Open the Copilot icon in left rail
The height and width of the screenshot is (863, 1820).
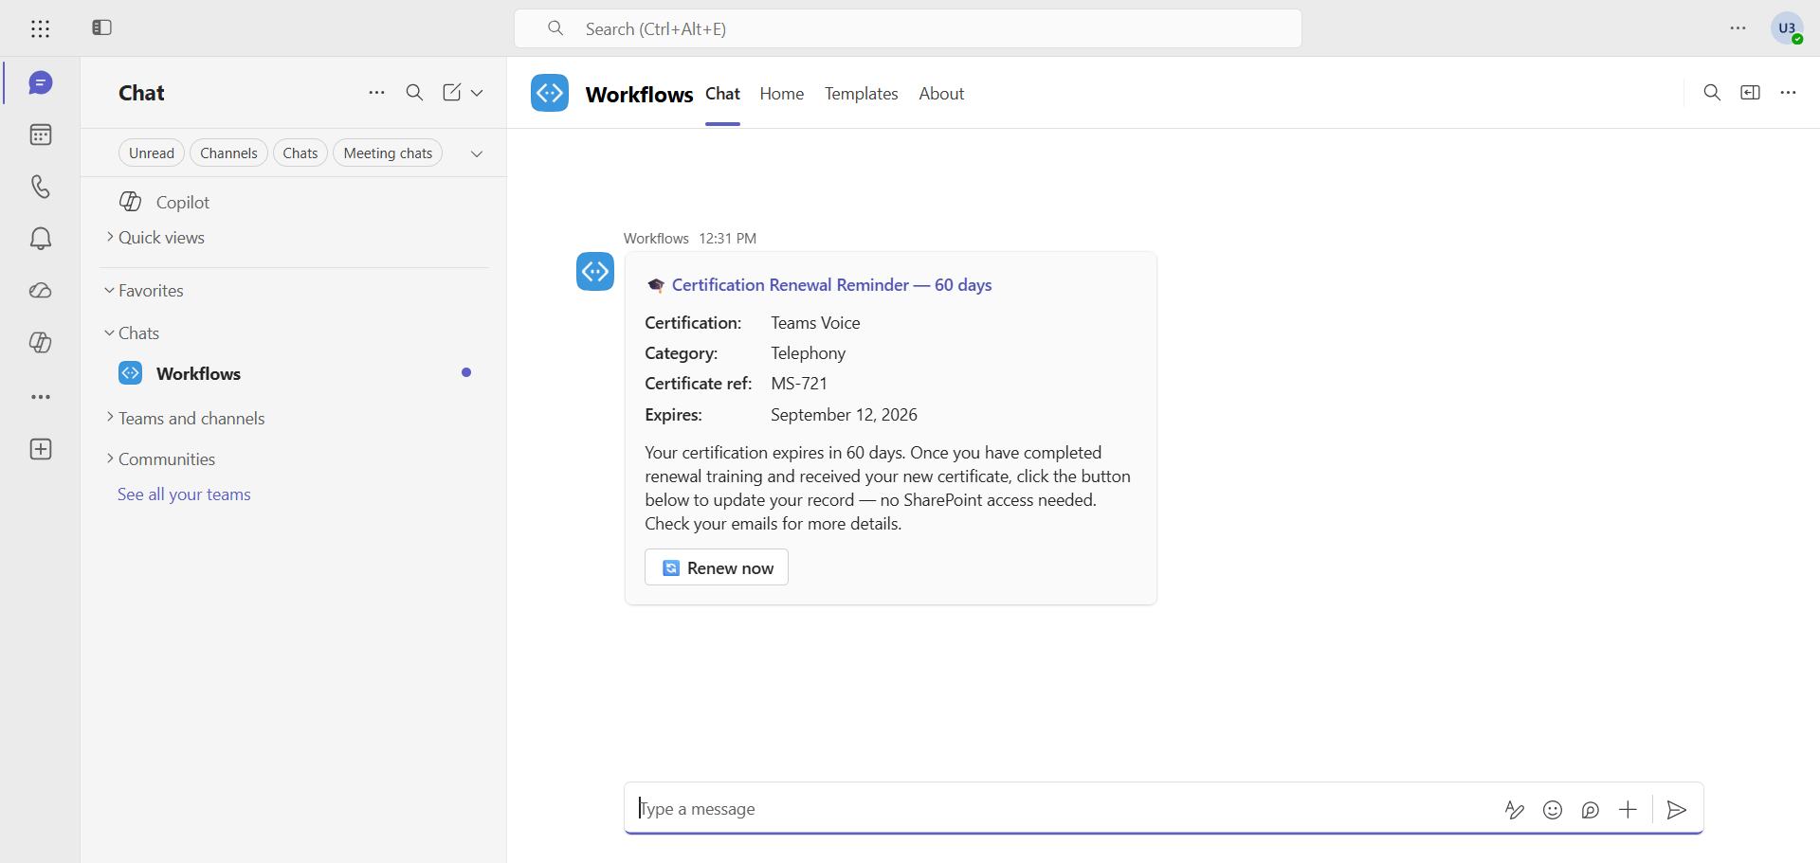point(40,343)
